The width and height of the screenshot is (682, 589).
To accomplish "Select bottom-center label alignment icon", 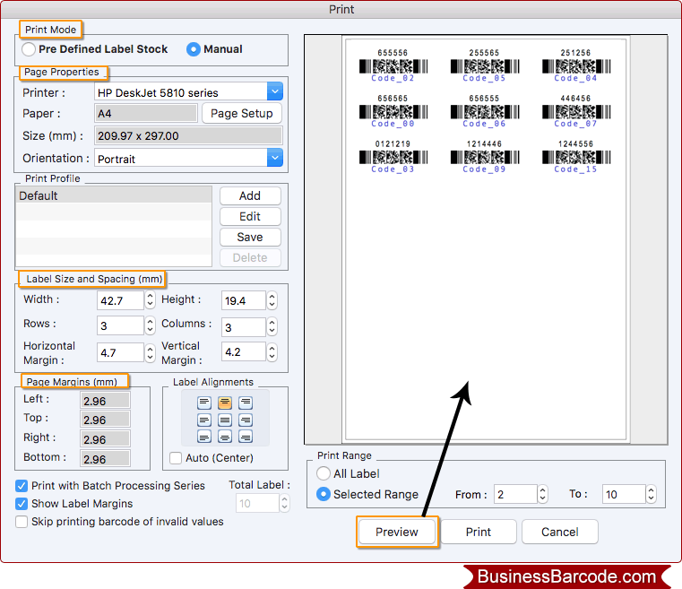I will coord(225,437).
